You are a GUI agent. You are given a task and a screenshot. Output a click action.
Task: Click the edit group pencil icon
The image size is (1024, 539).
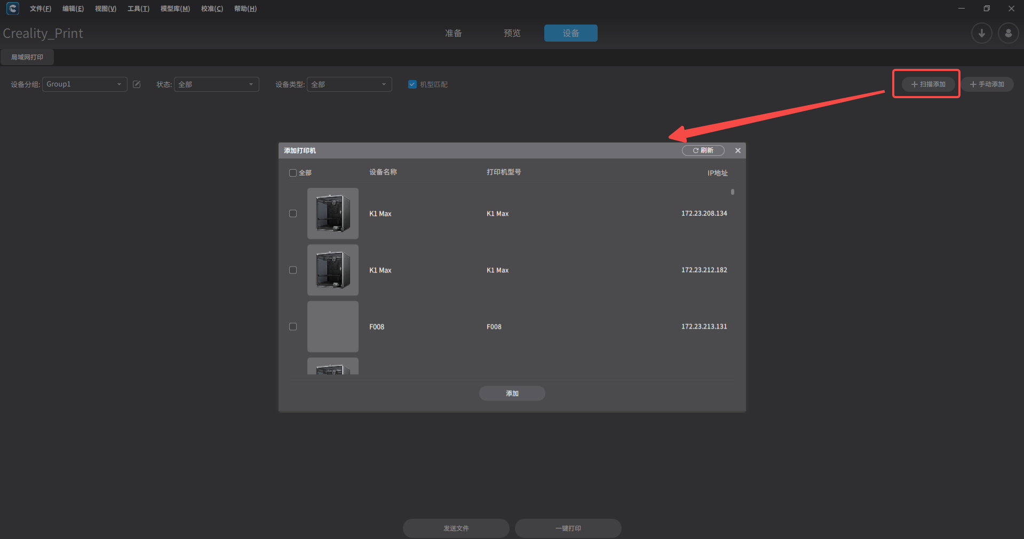click(137, 84)
